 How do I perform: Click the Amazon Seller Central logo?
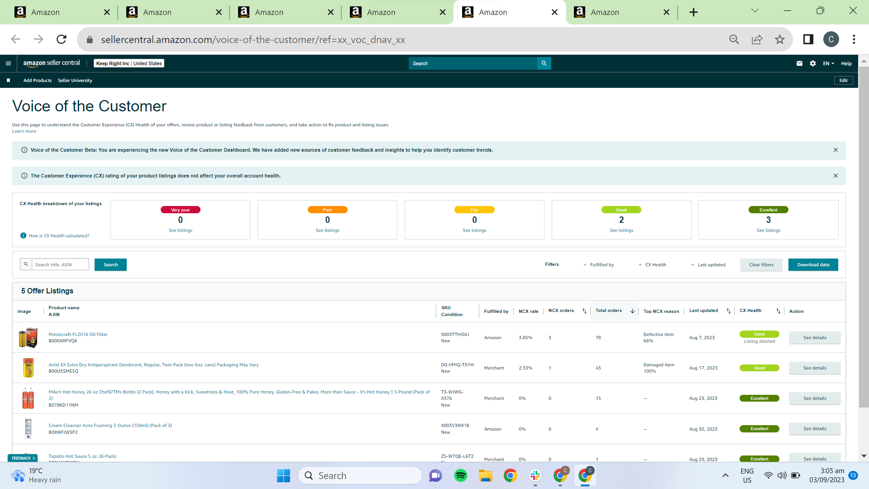[x=52, y=63]
